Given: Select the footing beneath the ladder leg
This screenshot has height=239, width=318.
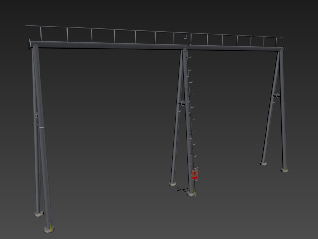Looking at the screenshot, I should (190, 194).
